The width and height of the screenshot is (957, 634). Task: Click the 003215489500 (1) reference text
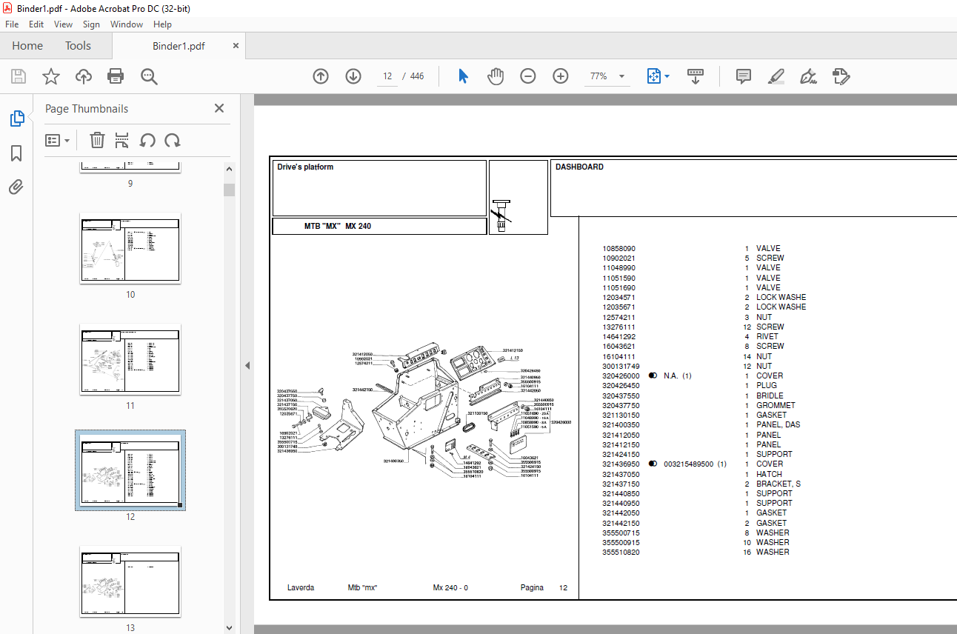(x=695, y=464)
